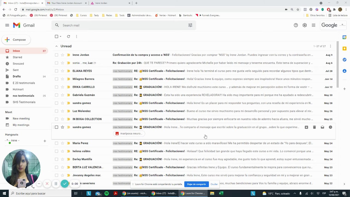Collapse the Unread section
This screenshot has width=350, height=197.
(56, 46)
